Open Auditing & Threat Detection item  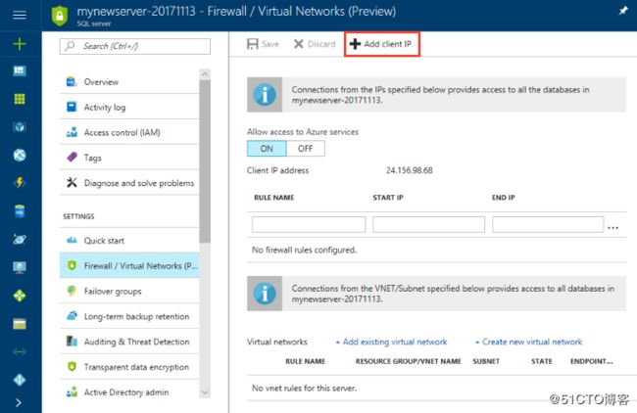(x=129, y=342)
